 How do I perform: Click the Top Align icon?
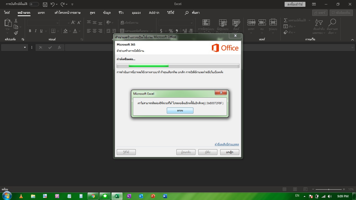[x=89, y=22]
